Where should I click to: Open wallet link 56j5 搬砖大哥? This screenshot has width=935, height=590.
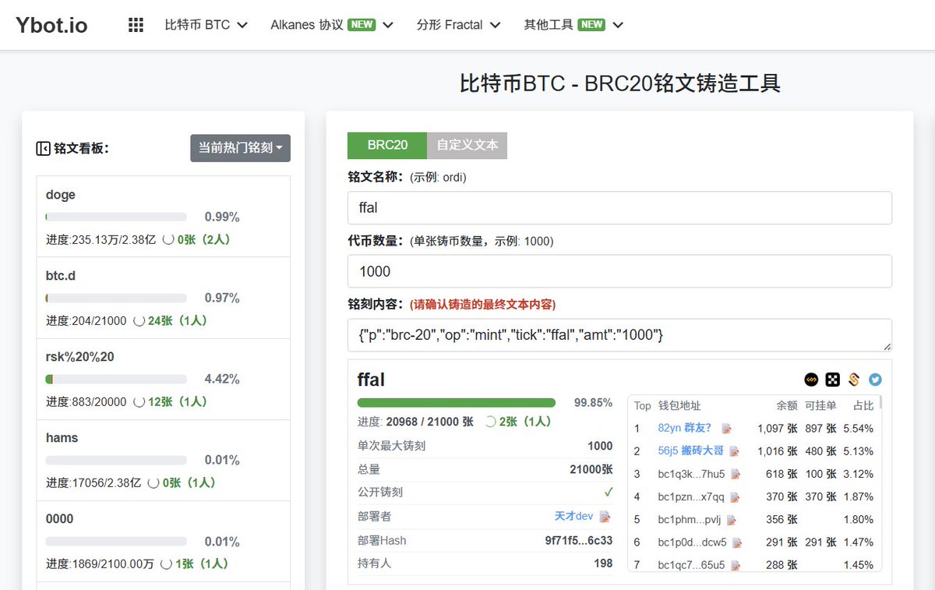point(691,451)
